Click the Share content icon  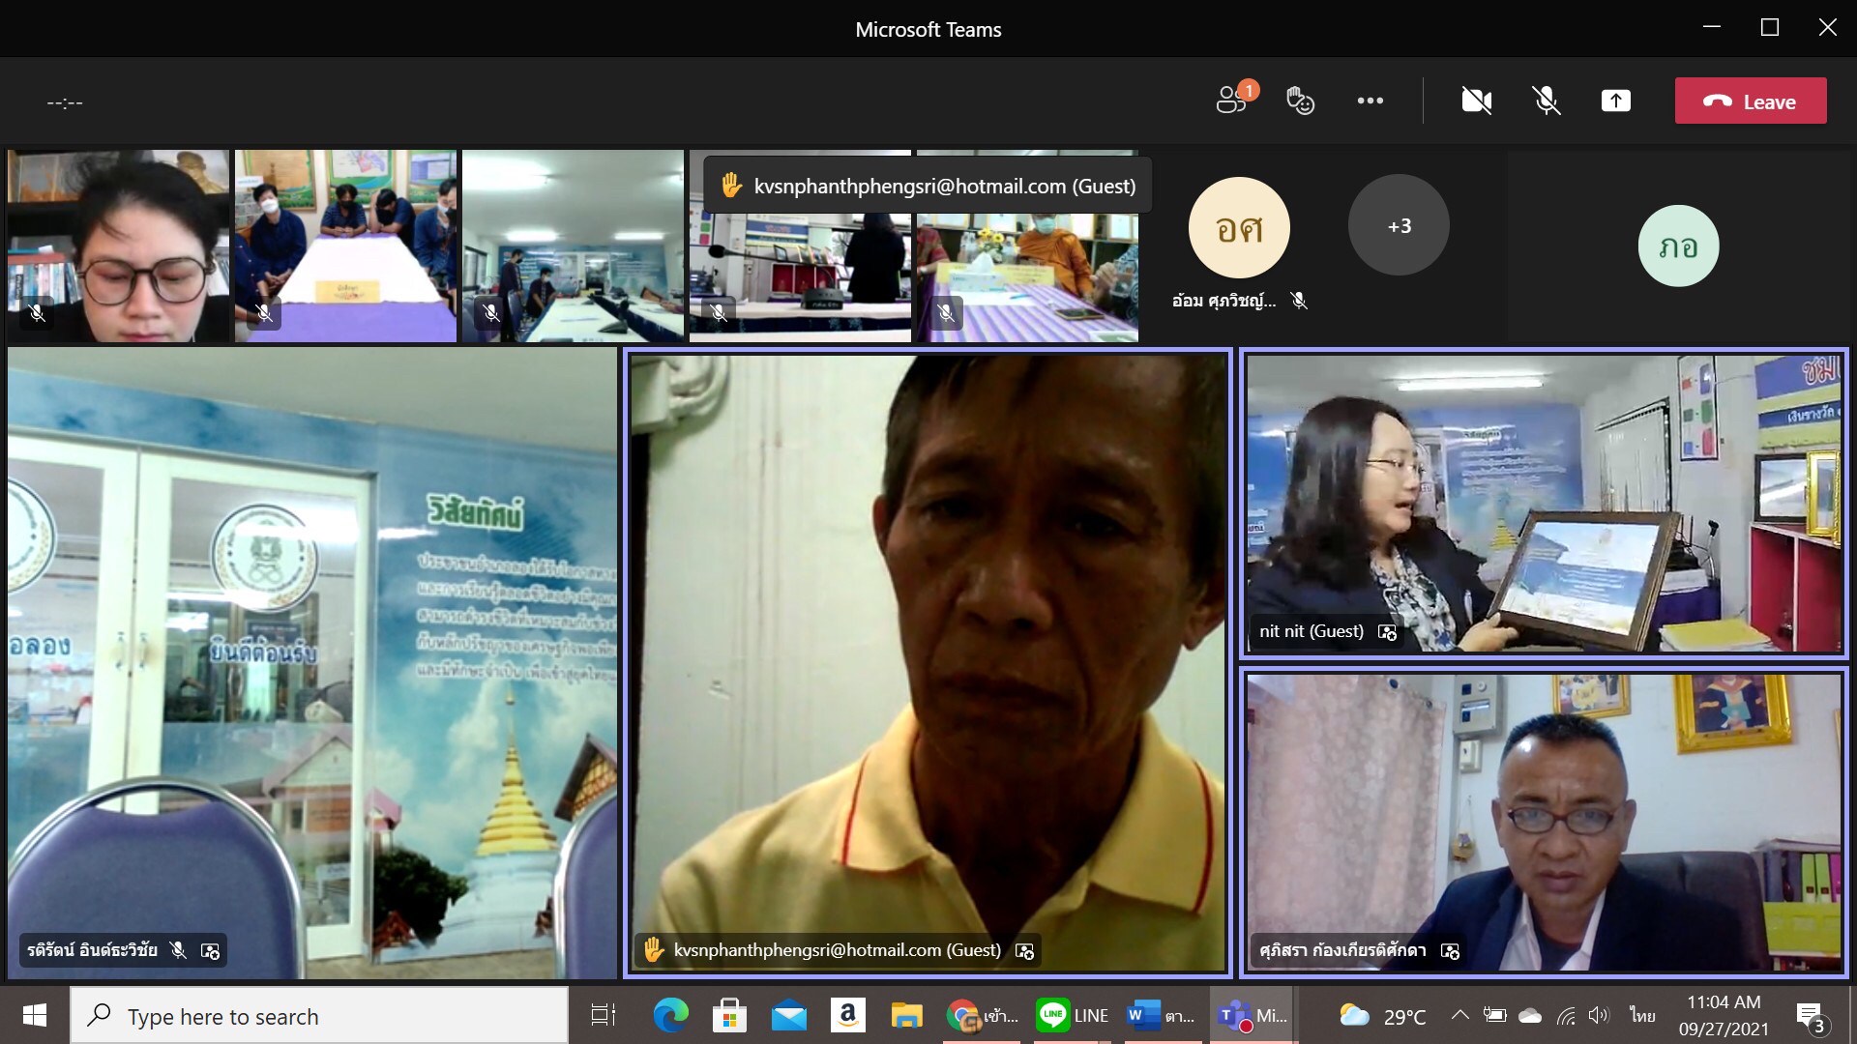tap(1615, 101)
